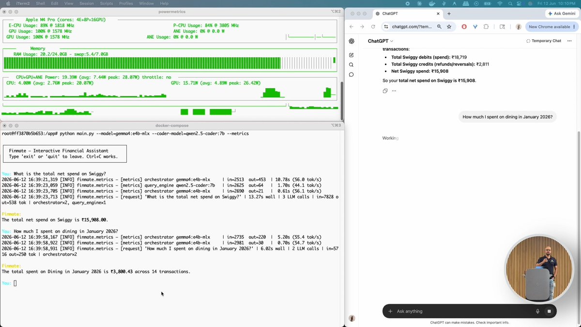Click 'Net Swiggy spend: ₹15,908' bullet
581x327 pixels.
click(x=420, y=71)
